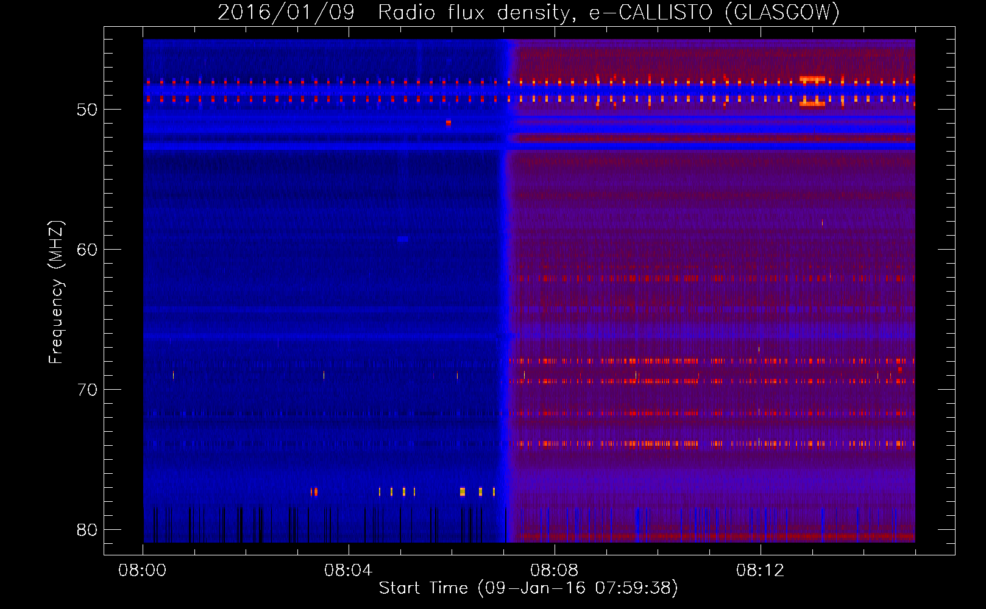Click the 60 frequency tick label
Image resolution: width=986 pixels, height=609 pixels.
(87, 250)
